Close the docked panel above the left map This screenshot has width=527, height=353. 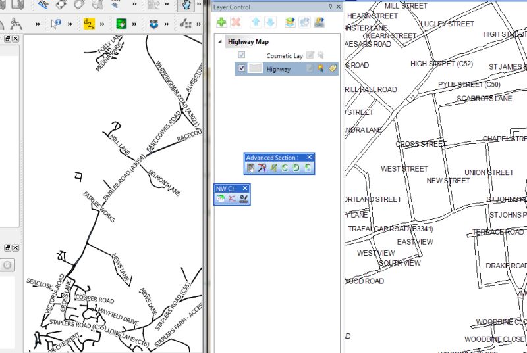click(15, 39)
